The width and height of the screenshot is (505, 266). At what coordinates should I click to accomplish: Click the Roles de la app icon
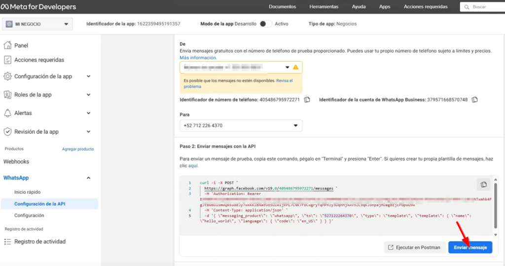[7, 95]
